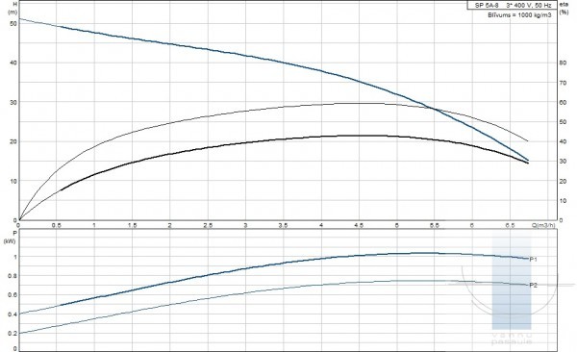
Task: Click the 6.5 tick on flow axis
Action: click(510, 225)
